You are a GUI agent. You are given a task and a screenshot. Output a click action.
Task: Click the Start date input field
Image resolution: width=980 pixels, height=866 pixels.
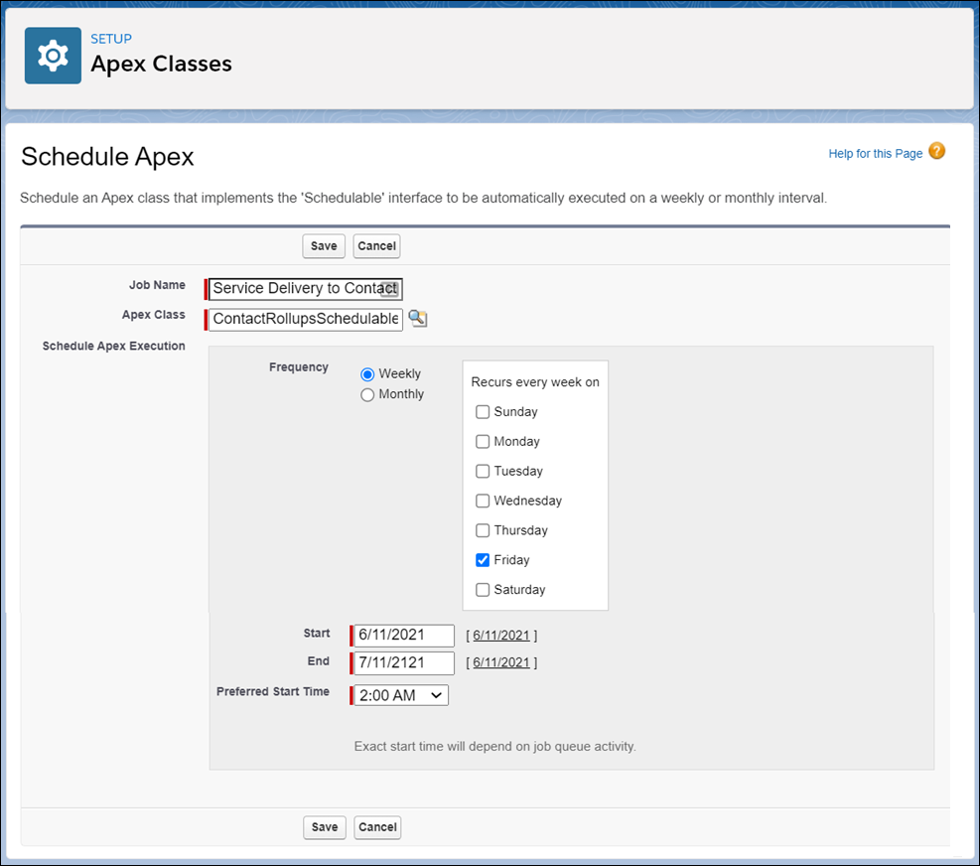click(x=404, y=636)
